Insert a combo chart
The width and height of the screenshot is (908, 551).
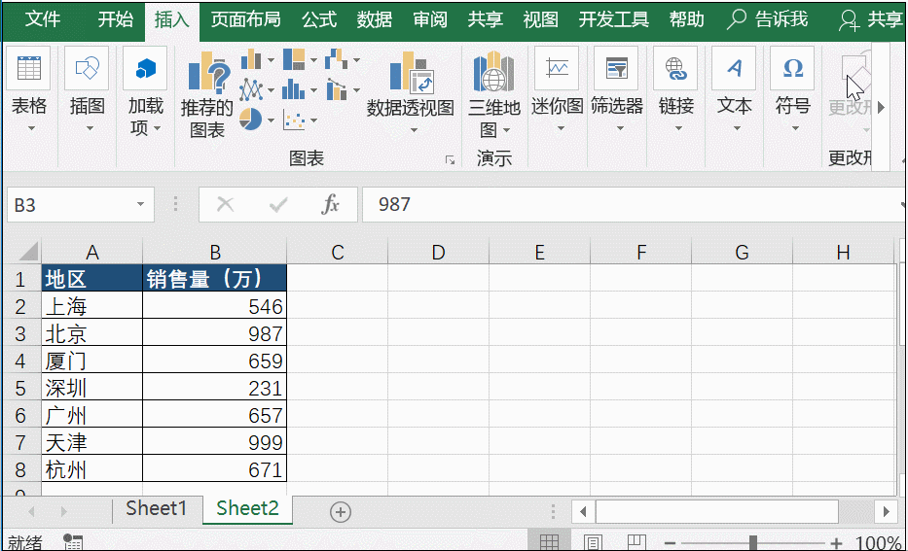[x=337, y=89]
